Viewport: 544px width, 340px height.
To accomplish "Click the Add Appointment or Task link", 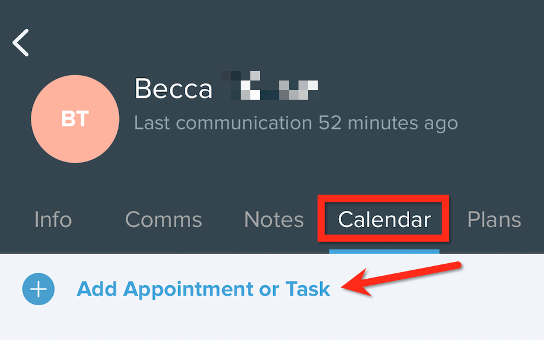I will tap(203, 289).
